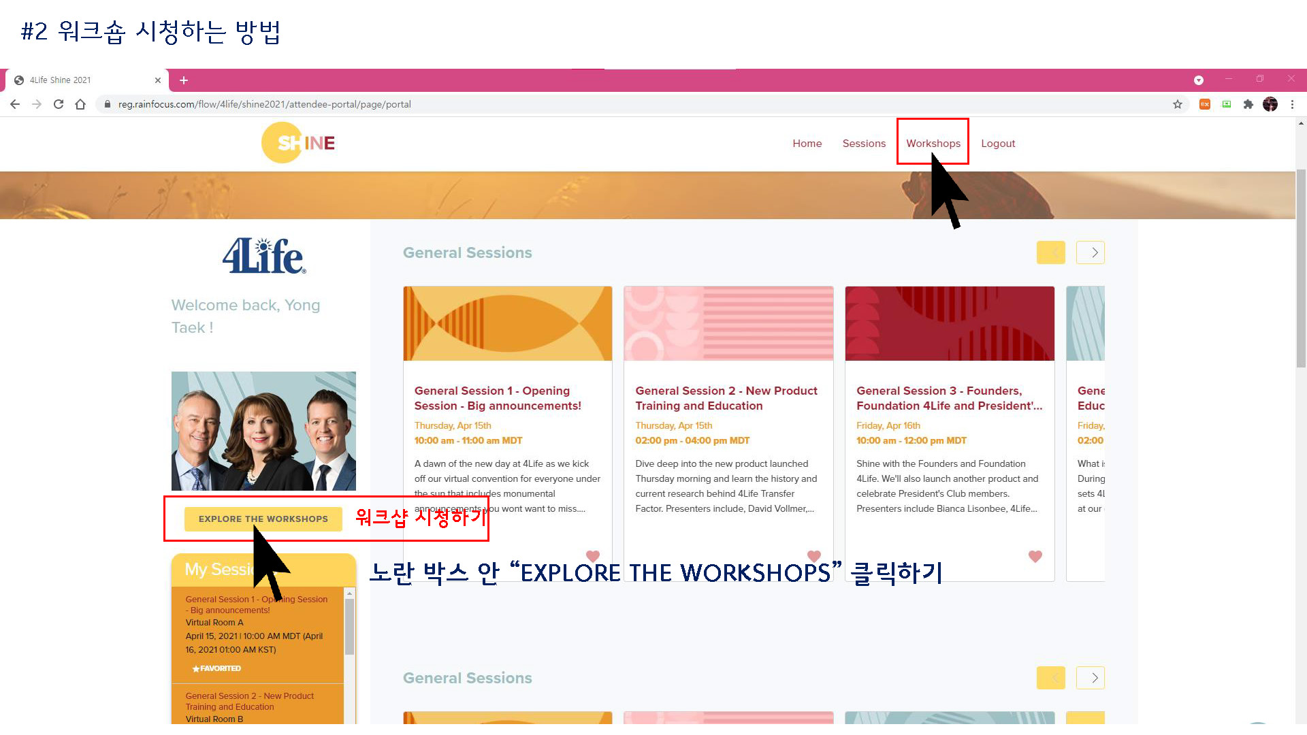Click the browser forward arrow

37,104
